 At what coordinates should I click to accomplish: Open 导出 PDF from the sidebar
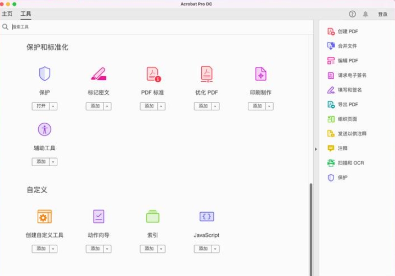tap(342, 104)
